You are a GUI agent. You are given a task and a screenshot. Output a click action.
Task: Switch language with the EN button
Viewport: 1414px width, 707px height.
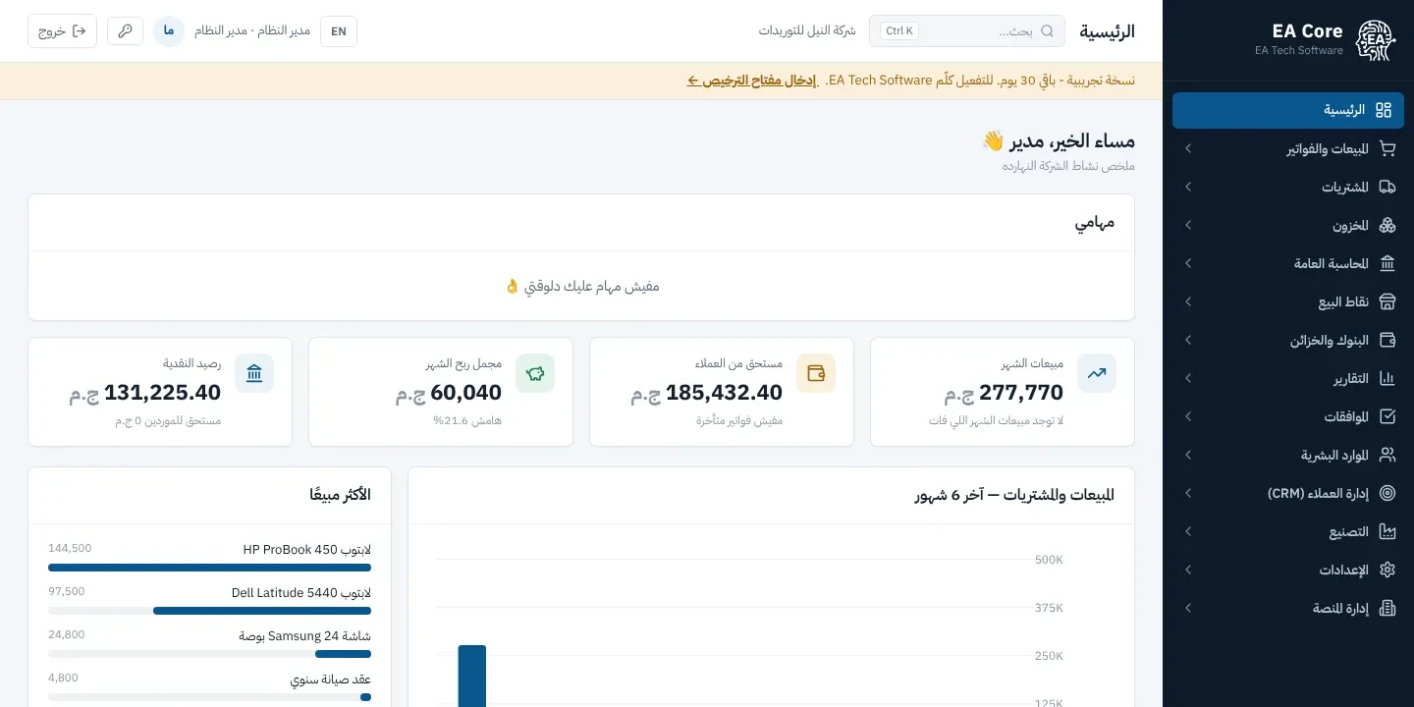coord(339,30)
